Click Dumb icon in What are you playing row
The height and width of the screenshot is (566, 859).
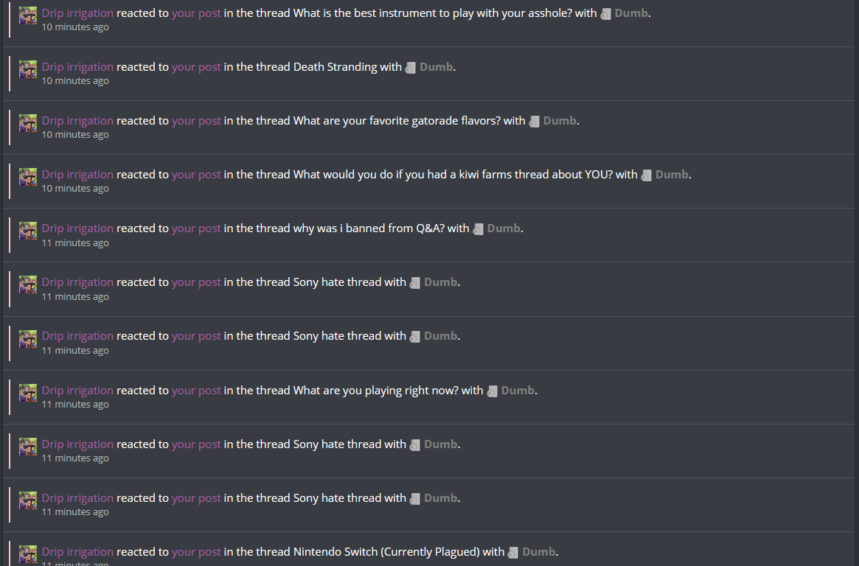pos(492,391)
